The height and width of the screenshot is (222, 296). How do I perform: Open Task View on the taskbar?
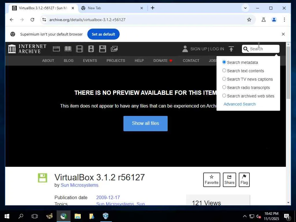pyautogui.click(x=35, y=216)
